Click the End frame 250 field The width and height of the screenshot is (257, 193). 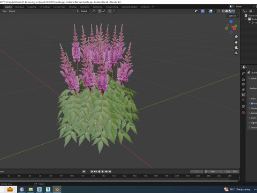[231, 172]
